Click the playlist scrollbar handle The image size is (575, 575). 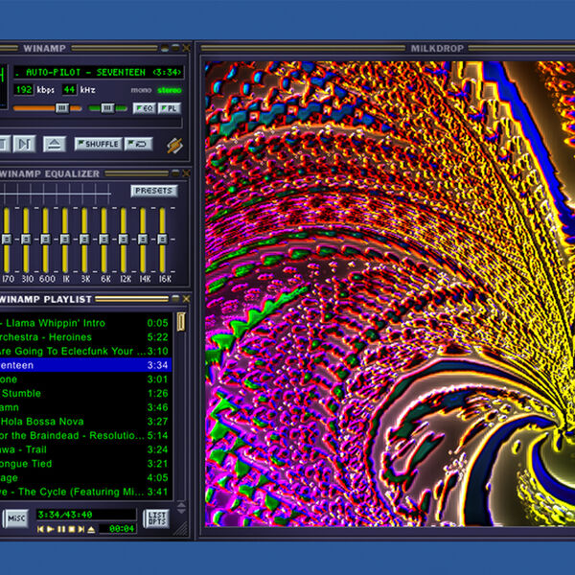click(x=180, y=322)
